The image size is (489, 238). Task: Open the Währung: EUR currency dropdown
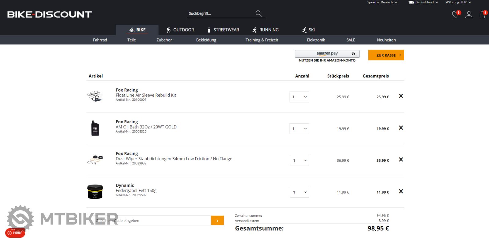point(458,2)
